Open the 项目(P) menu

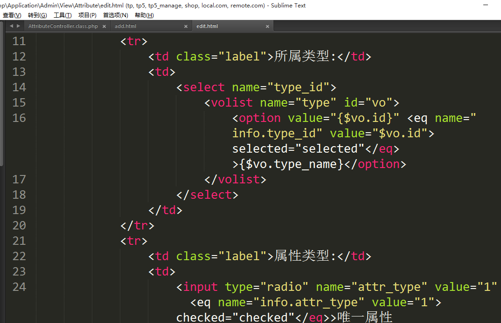tap(87, 15)
